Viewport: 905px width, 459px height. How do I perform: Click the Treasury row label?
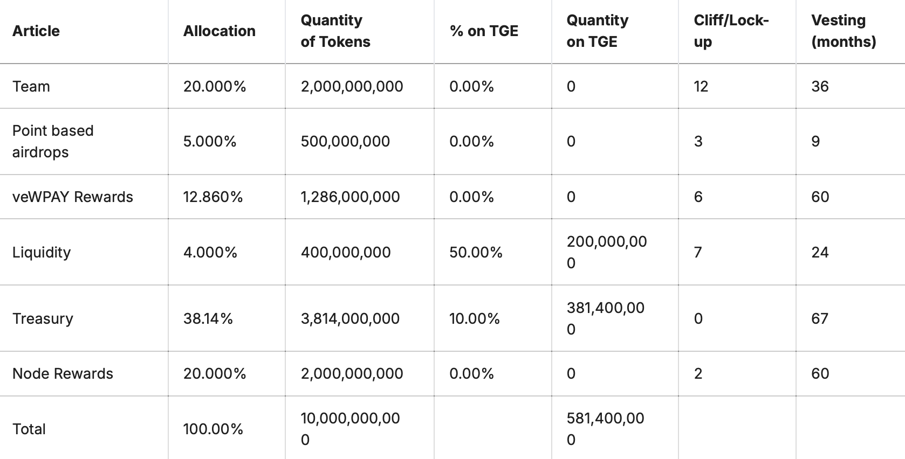pos(43,318)
